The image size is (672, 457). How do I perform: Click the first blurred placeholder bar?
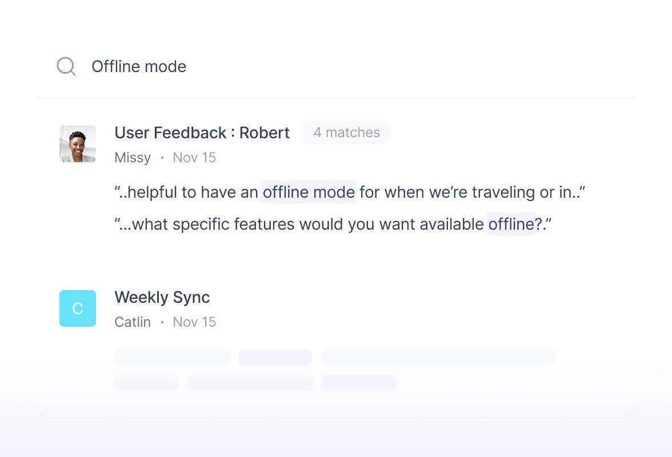click(x=171, y=357)
